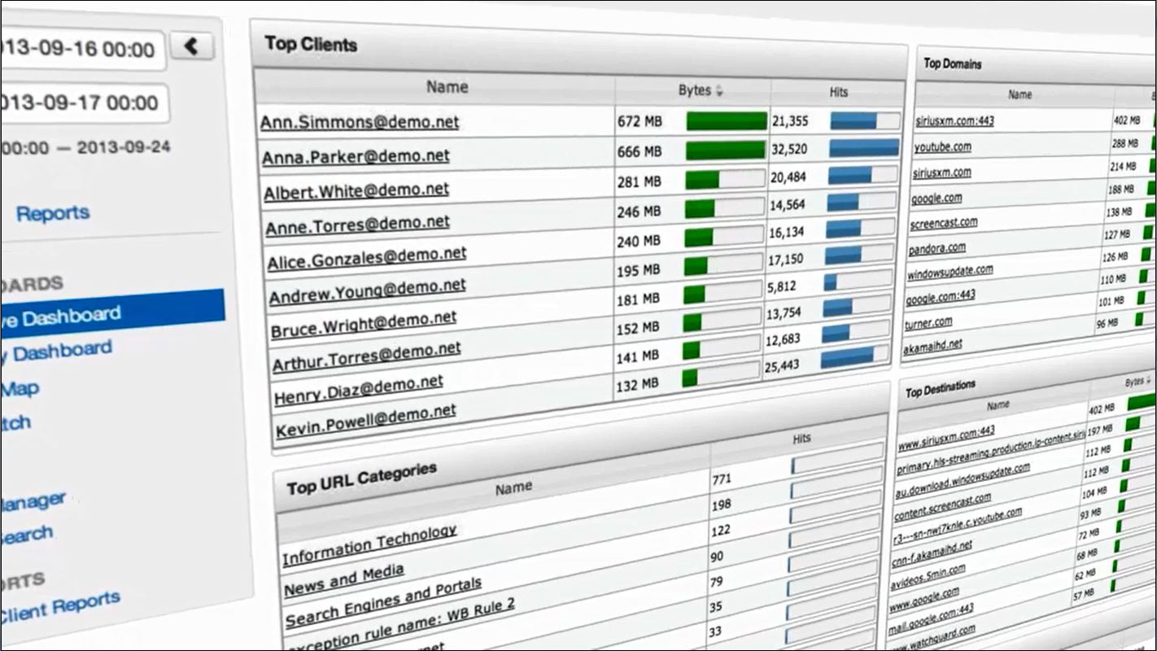Open the Bruce.Wright@demo.net client link

pos(364,323)
